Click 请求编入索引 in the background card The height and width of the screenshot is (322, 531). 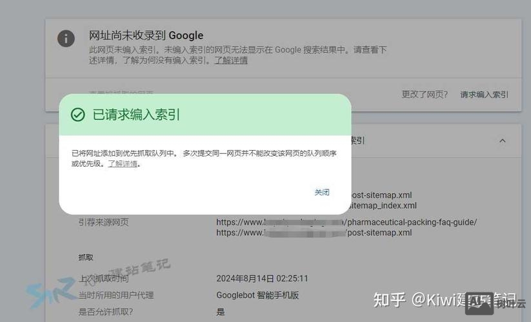485,94
